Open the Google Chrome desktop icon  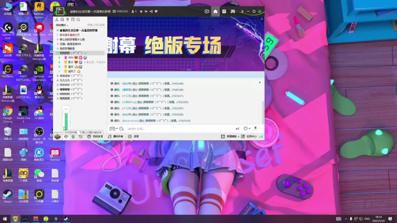7,114
